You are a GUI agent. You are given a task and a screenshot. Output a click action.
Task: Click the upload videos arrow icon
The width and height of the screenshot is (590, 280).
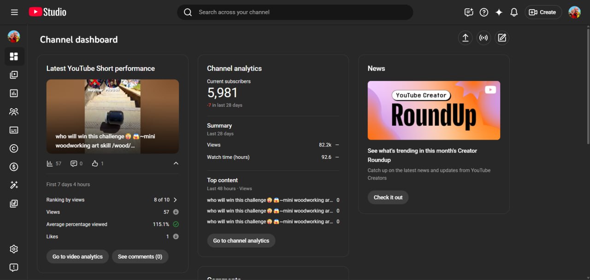(x=466, y=38)
